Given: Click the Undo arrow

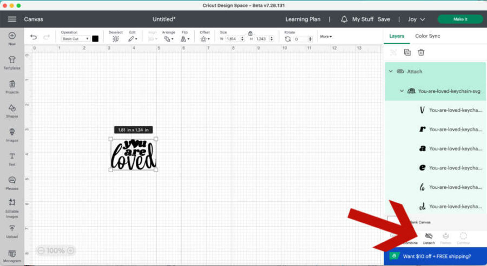Looking at the screenshot, I should pyautogui.click(x=34, y=37).
